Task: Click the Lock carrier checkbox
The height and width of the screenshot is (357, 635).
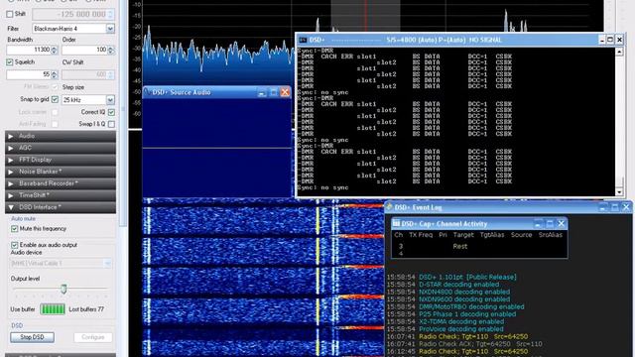Action: point(56,112)
